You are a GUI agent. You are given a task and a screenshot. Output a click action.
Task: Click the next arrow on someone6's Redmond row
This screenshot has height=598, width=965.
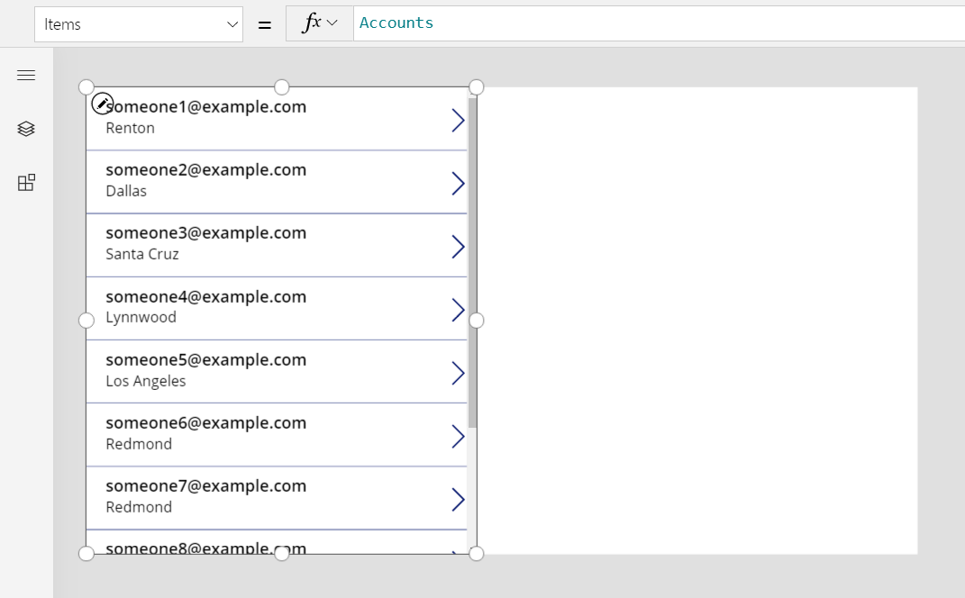(458, 435)
